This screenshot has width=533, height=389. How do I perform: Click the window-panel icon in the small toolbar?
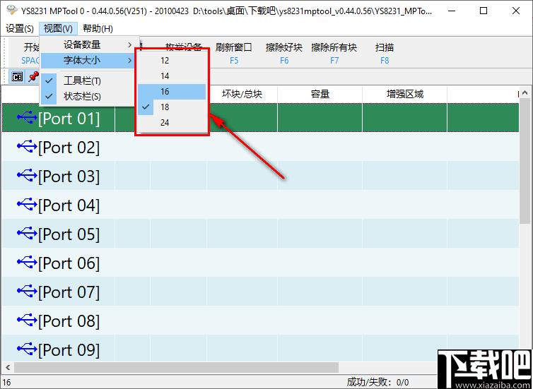[x=17, y=77]
